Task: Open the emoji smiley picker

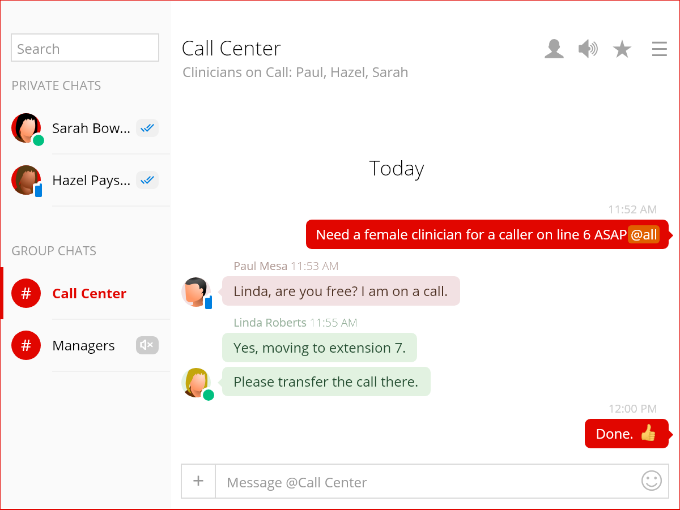Action: 651,481
